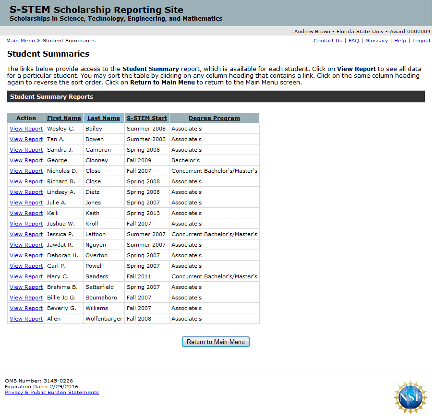View Report for George Clooney
Viewport: 434px width, 418px height.
(x=26, y=160)
